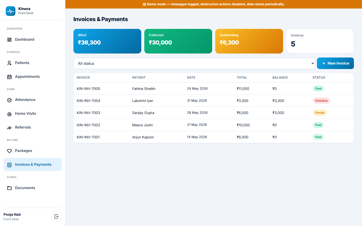Click the Appointments calendar icon
Image resolution: width=362 pixels, height=226 pixels.
pyautogui.click(x=10, y=77)
